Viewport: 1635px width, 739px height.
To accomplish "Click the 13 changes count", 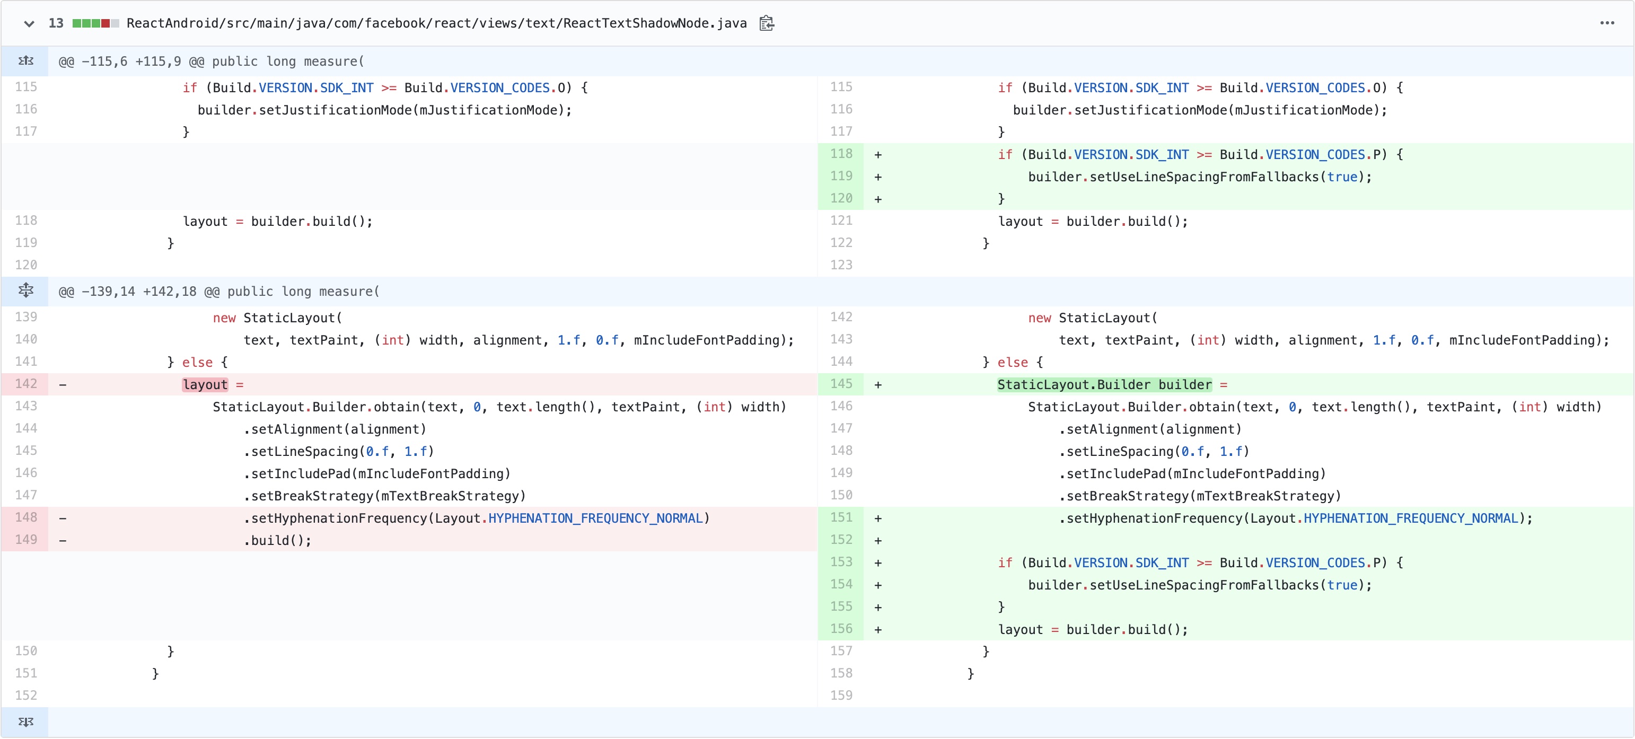I will [x=56, y=23].
